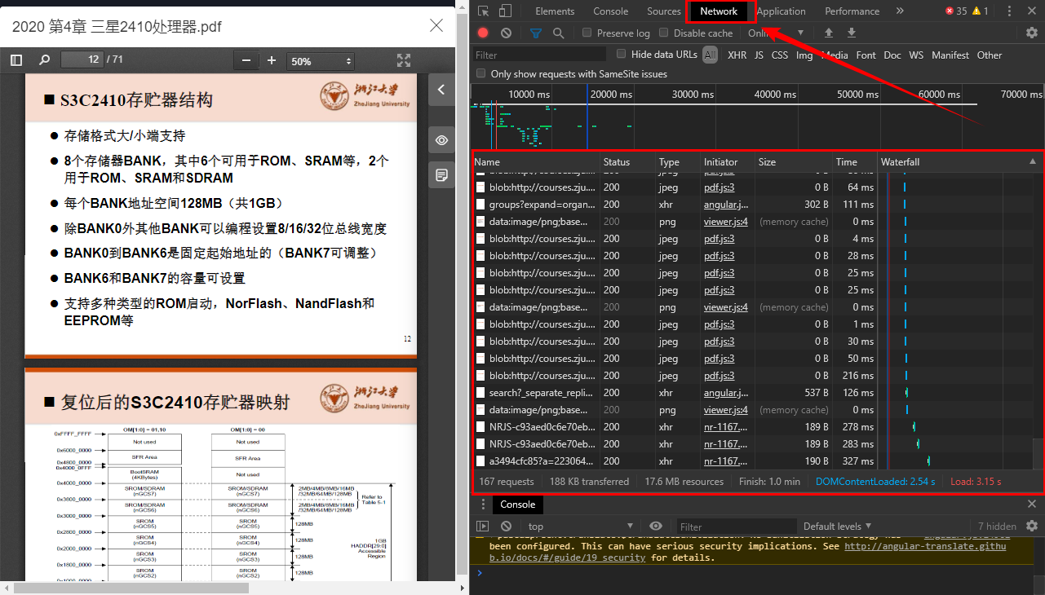The width and height of the screenshot is (1045, 595).
Task: Click the PDF page number field
Action: 83,59
